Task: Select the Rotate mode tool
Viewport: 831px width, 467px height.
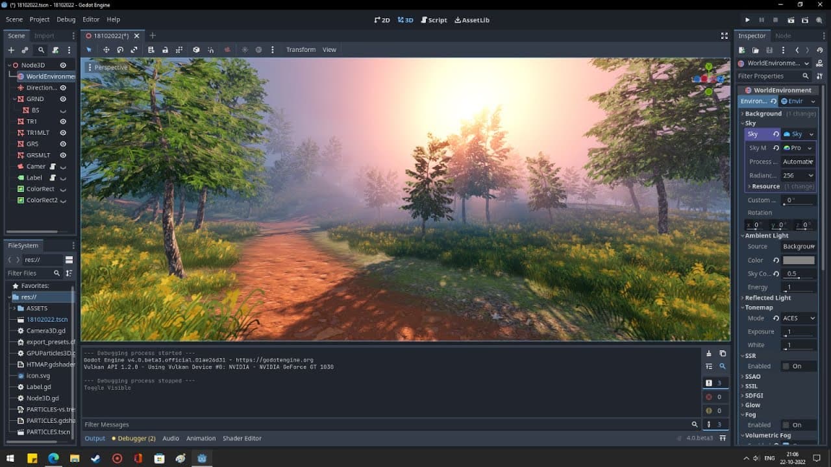Action: (x=120, y=50)
